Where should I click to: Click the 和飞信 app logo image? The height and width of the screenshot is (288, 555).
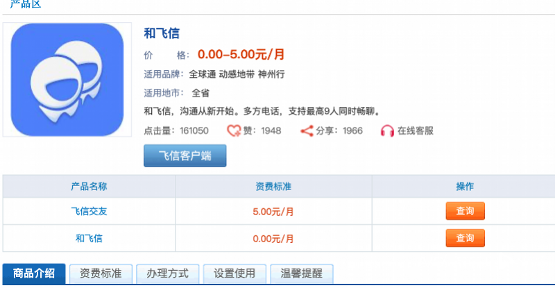[67, 80]
